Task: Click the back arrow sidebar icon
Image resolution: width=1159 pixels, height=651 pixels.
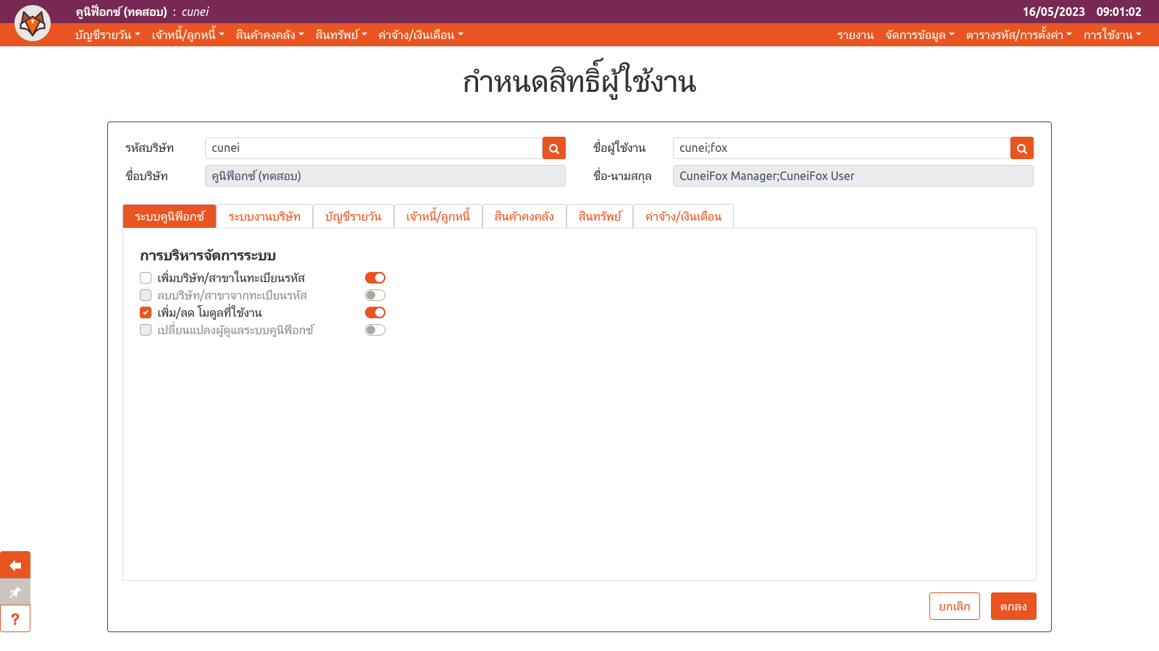Action: 15,565
